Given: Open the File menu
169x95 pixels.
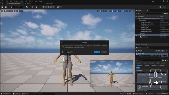Looking at the screenshot, I should point(7,1).
